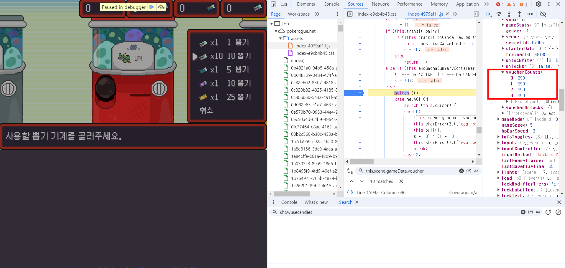The width and height of the screenshot is (565, 268).
Task: Click the yellow warning count indicator
Action: click(x=511, y=4)
